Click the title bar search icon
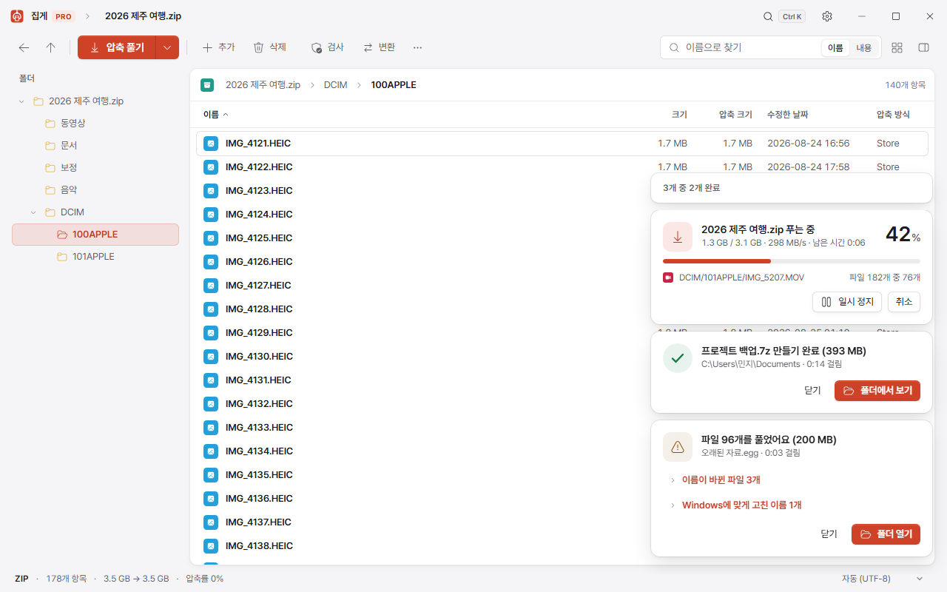Image resolution: width=947 pixels, height=592 pixels. (x=768, y=16)
